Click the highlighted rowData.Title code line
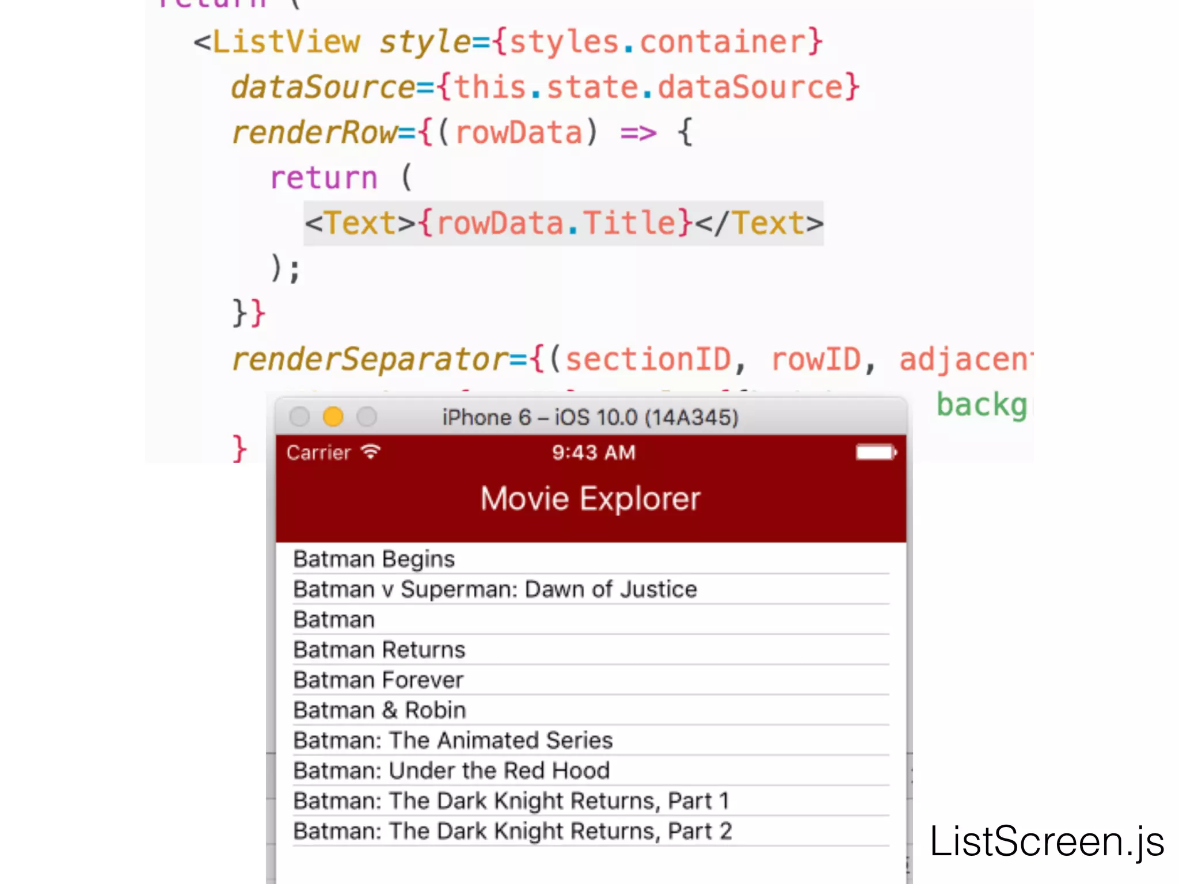 tap(564, 223)
